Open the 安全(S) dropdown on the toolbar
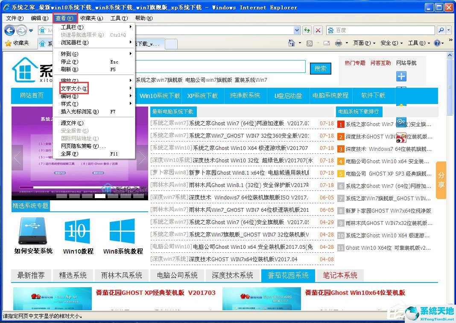This screenshot has width=456, height=323. tap(390, 43)
